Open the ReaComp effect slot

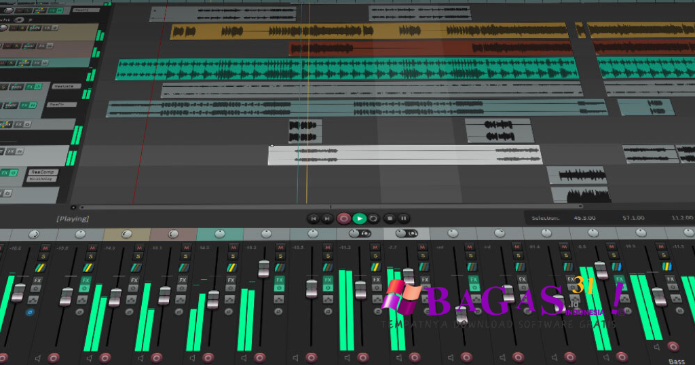(43, 172)
